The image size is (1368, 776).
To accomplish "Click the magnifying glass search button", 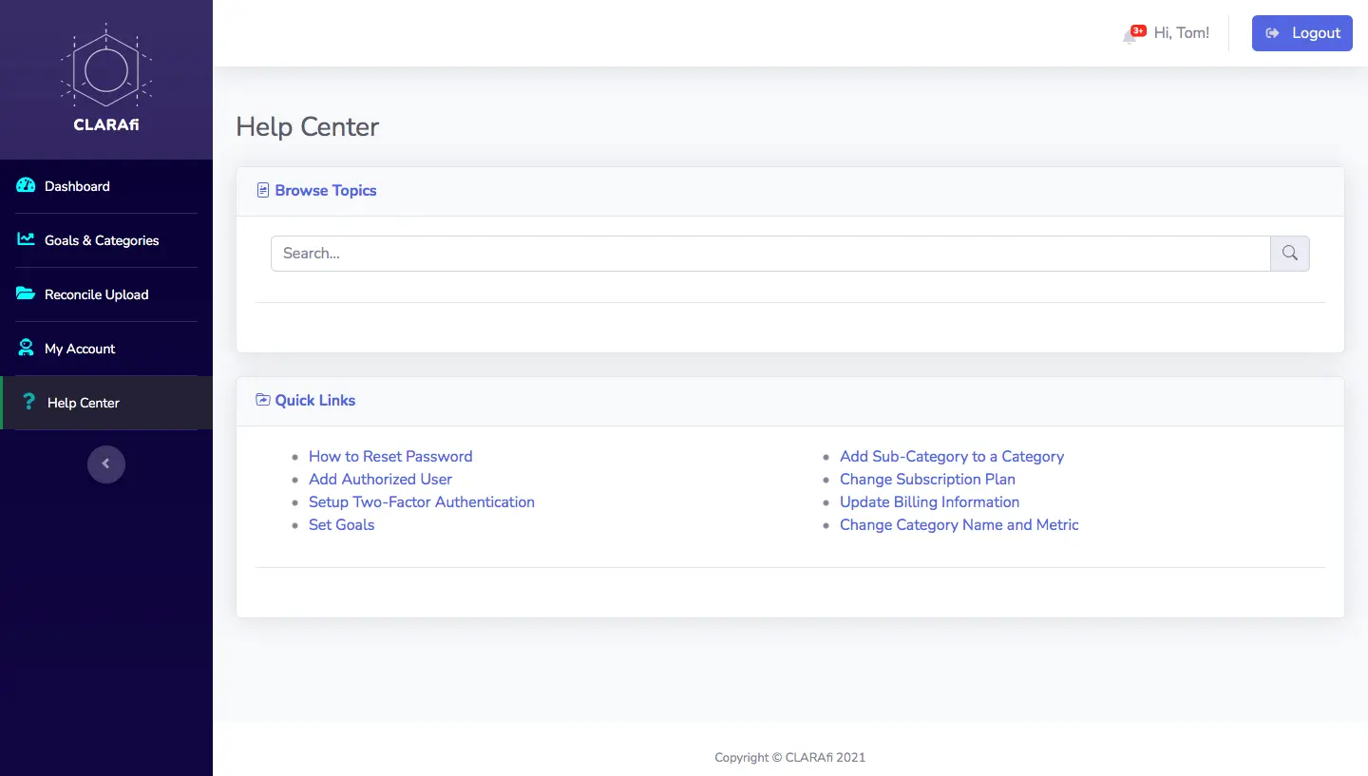I will (1289, 254).
